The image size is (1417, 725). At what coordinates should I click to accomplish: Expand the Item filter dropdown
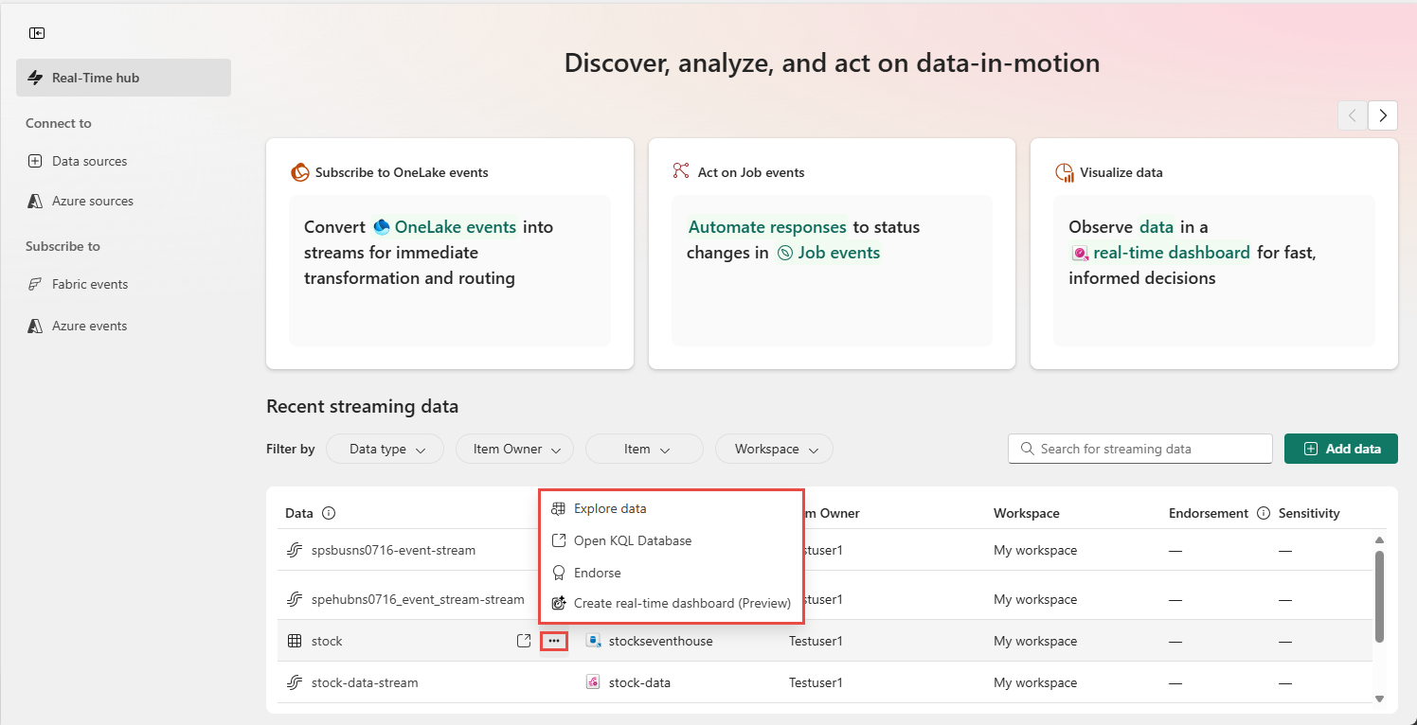click(644, 449)
